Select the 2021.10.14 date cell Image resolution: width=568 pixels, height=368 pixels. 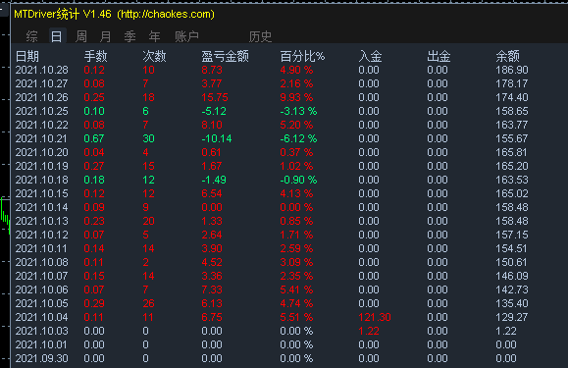tap(41, 207)
